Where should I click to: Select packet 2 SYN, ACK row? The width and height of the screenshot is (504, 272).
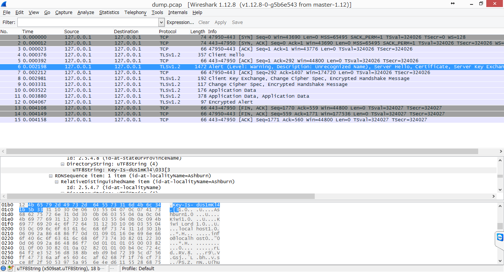coord(252,43)
